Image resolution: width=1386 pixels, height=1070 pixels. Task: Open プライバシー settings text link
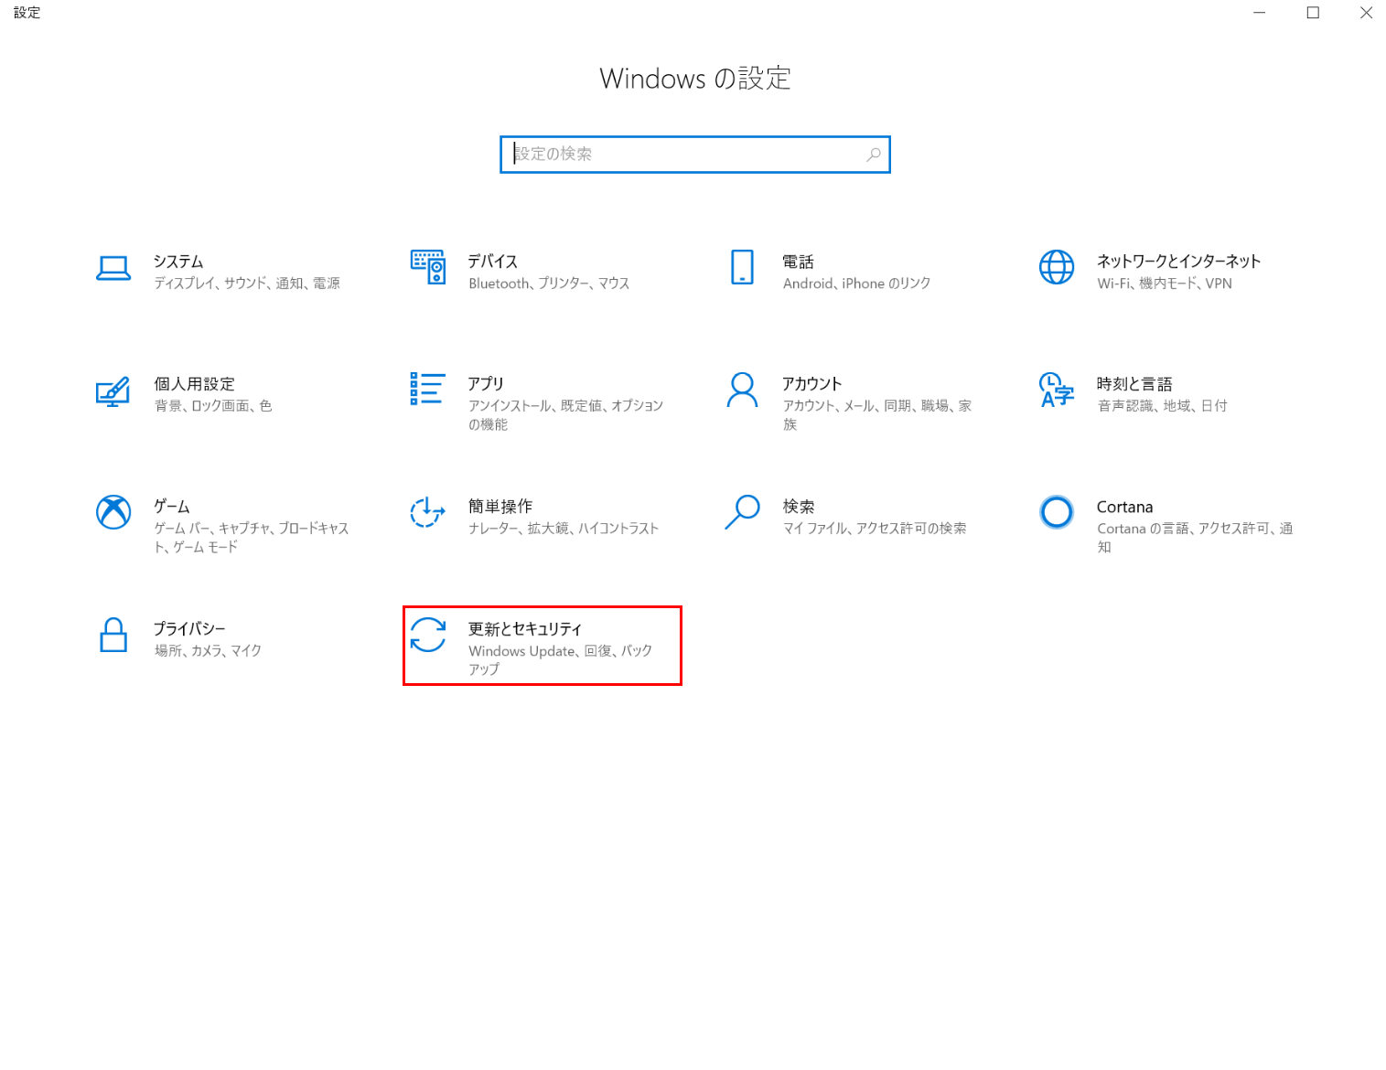[x=189, y=629]
